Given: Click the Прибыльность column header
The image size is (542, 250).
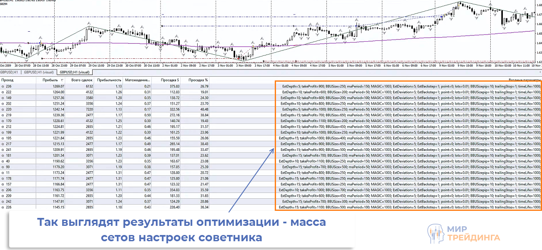Looking at the screenshot, I should (109, 80).
